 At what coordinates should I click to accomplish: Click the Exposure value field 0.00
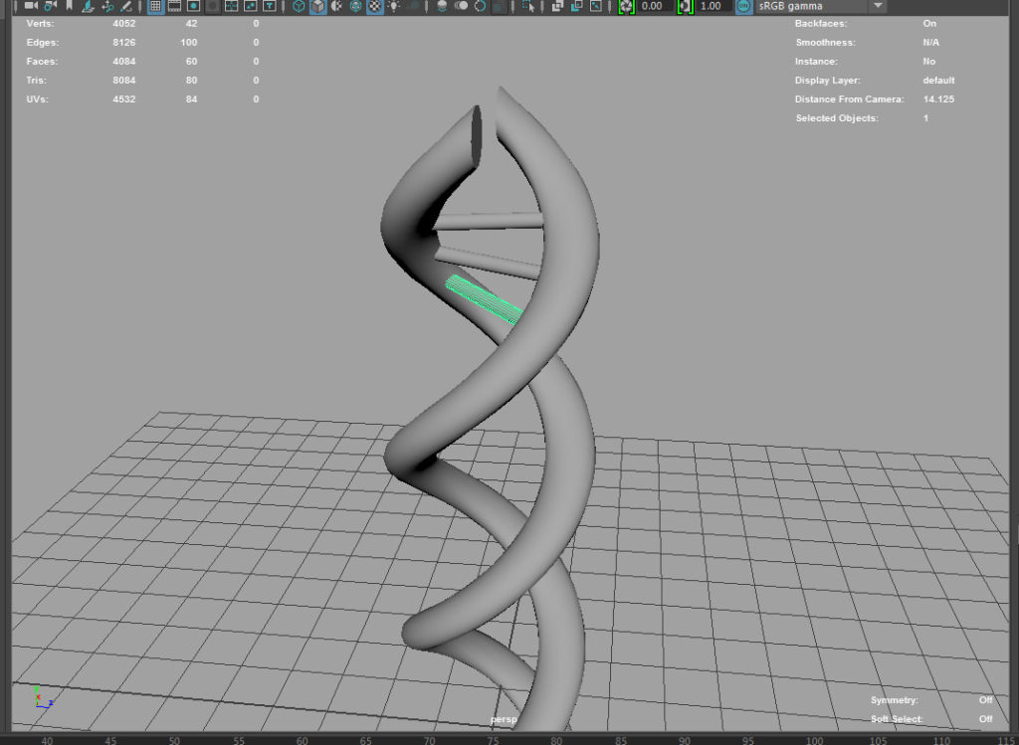[654, 6]
